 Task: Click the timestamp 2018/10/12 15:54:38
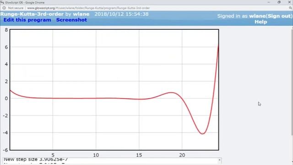121,14
